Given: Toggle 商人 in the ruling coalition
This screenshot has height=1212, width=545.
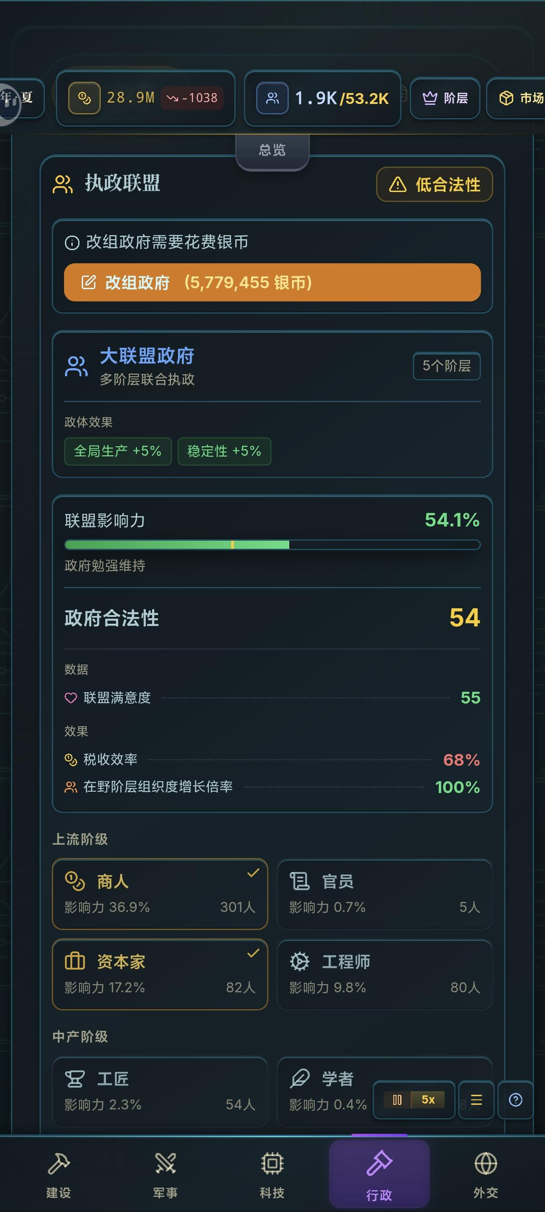Looking at the screenshot, I should click(160, 894).
